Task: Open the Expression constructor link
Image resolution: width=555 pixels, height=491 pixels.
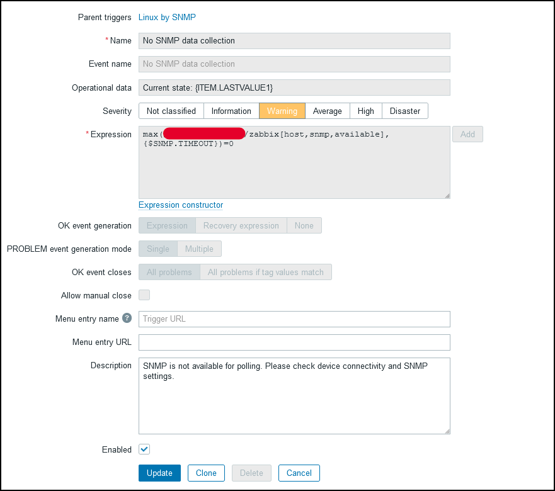Action: pos(181,205)
